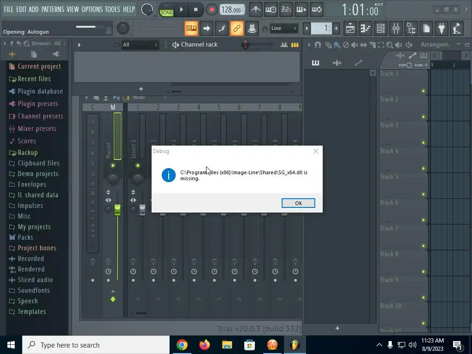Screen dimensions: 472x354
Task: Toggle the step editing footprint icon
Action: [222, 28]
